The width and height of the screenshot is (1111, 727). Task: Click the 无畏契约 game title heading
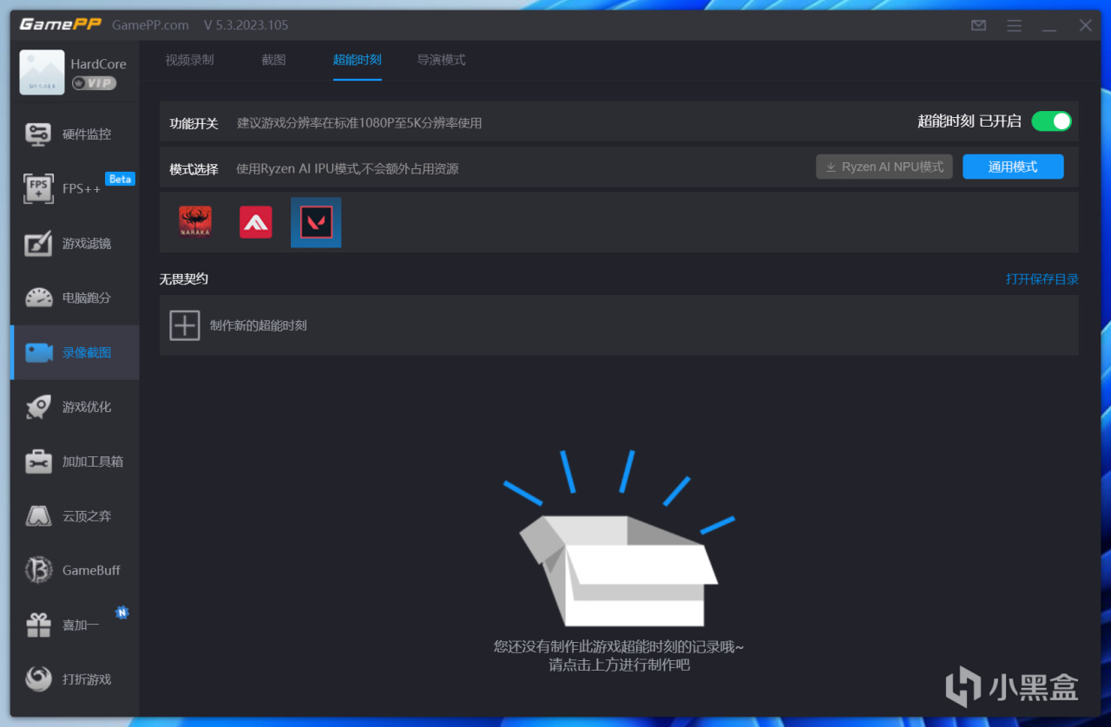click(x=184, y=279)
